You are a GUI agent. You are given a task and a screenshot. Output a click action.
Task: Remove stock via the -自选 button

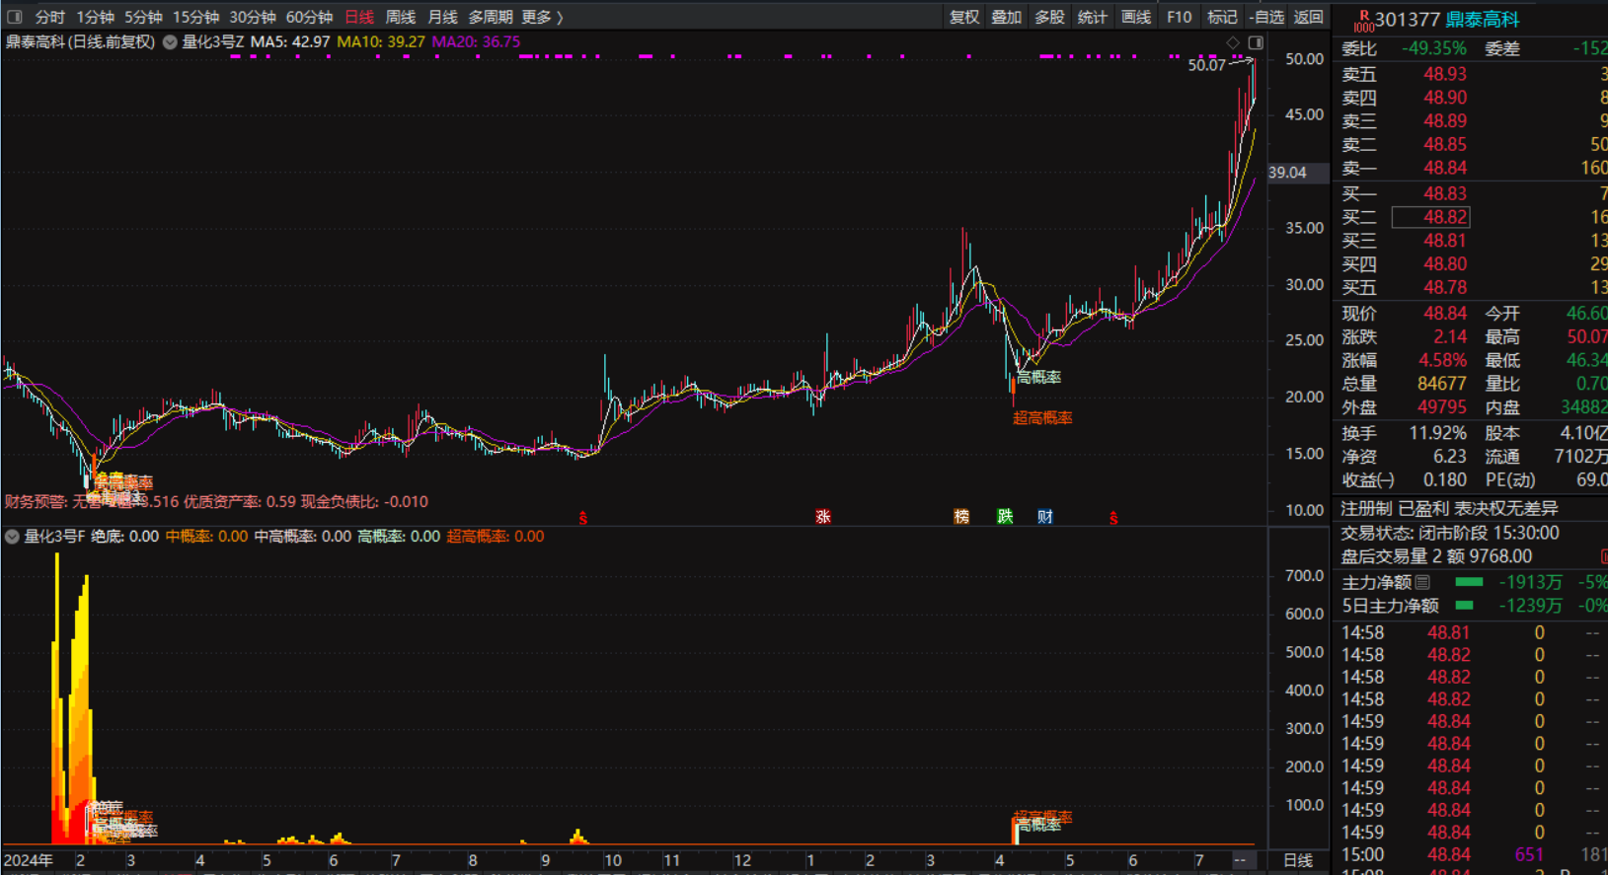(x=1266, y=17)
